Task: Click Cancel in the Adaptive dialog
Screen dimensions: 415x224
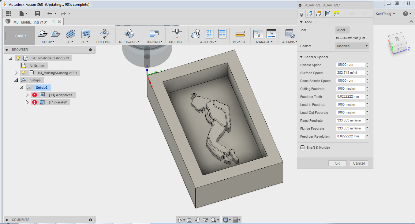Action: 359,163
